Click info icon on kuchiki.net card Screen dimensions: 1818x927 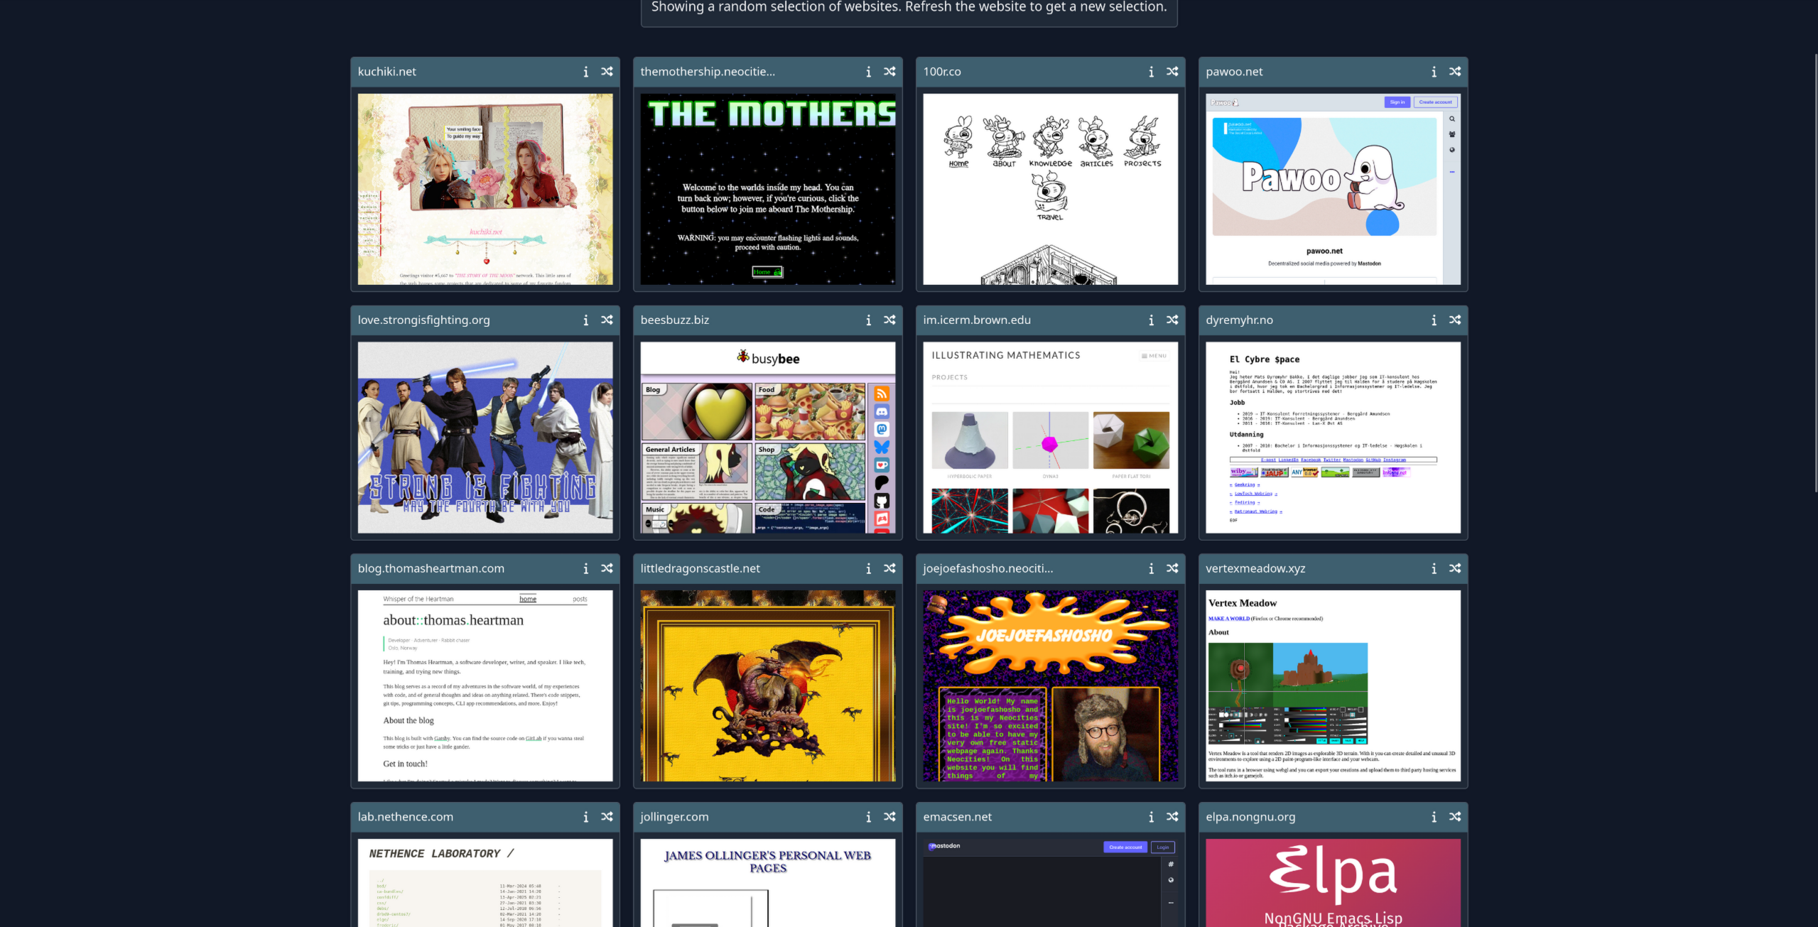[x=585, y=72]
